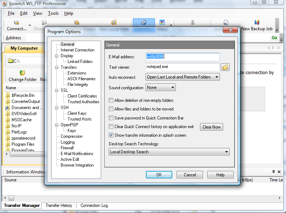This screenshot has width=286, height=213.
Task: Select Client Certificates in options tree
Action: [82, 96]
